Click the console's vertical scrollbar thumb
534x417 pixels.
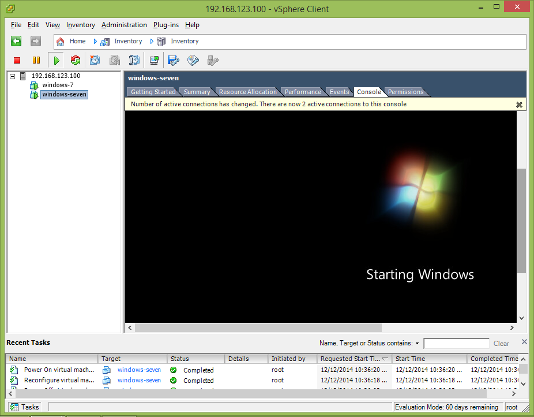521,221
